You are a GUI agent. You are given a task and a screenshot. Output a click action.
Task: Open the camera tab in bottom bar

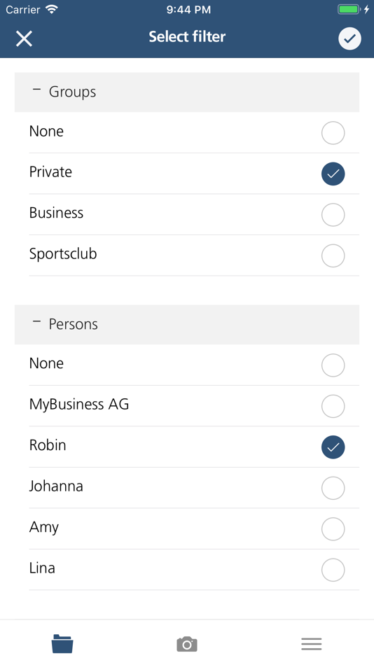187,644
